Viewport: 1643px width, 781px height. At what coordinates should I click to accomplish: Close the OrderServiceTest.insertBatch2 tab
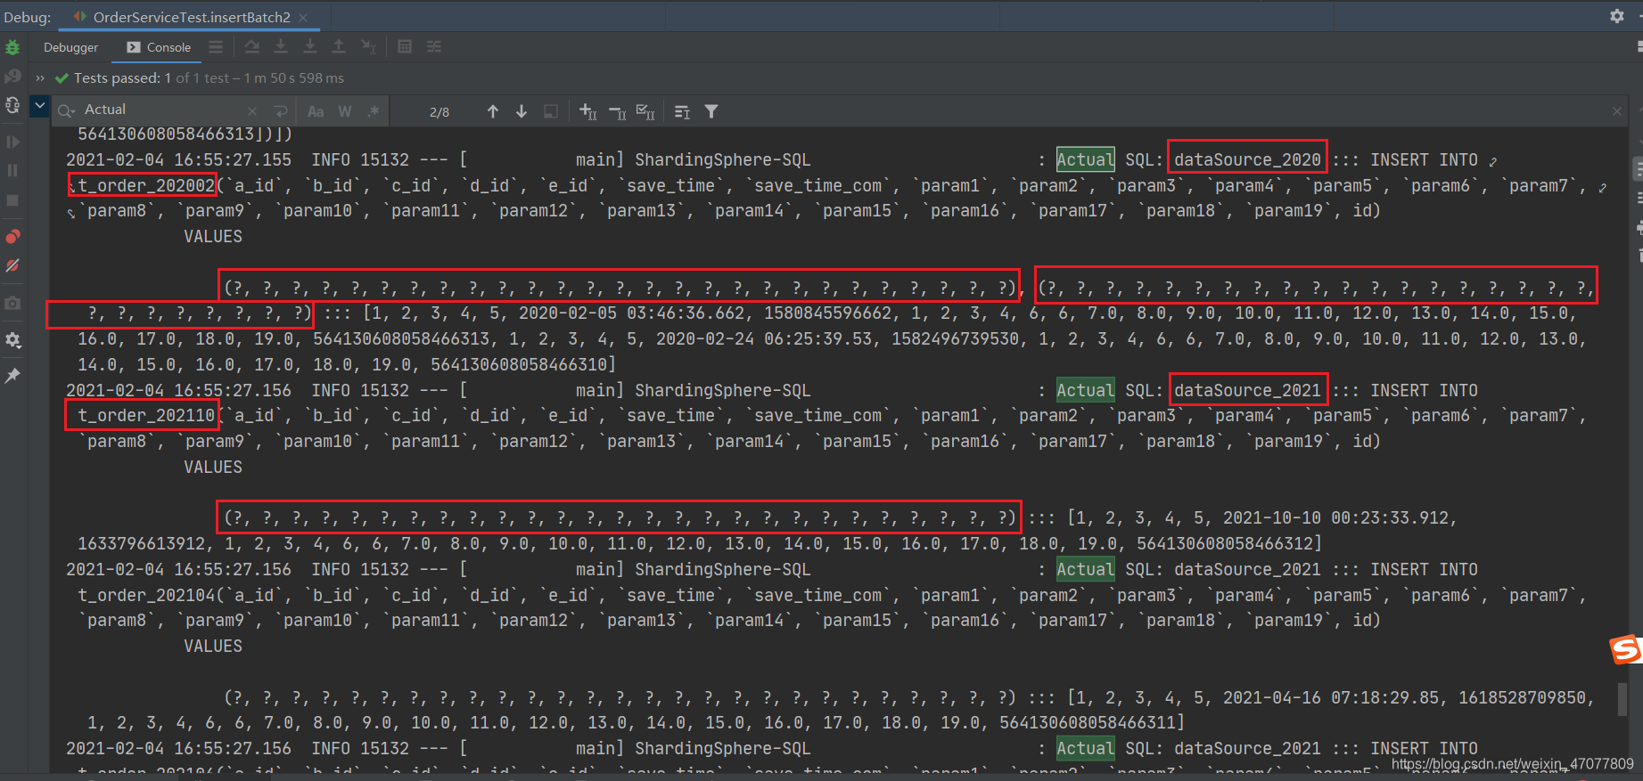303,17
